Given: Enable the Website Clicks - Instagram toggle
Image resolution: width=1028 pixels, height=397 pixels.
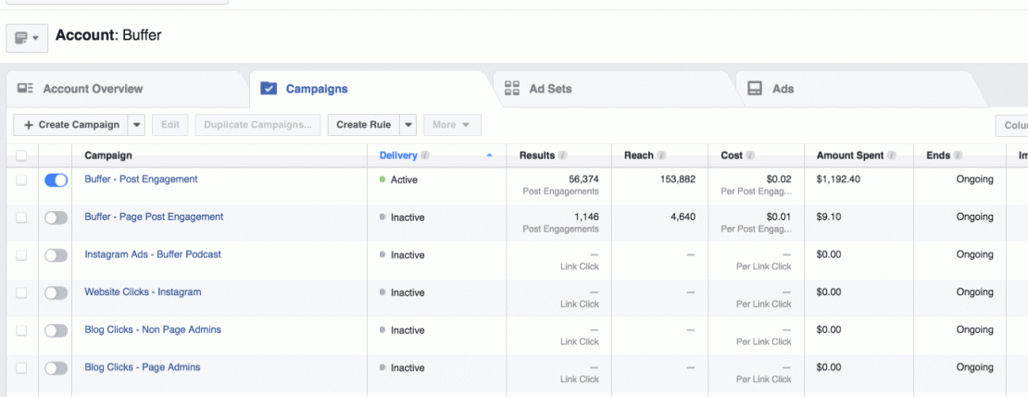Looking at the screenshot, I should click(x=56, y=292).
